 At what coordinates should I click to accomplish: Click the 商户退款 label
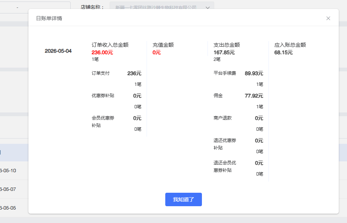[x=222, y=118]
